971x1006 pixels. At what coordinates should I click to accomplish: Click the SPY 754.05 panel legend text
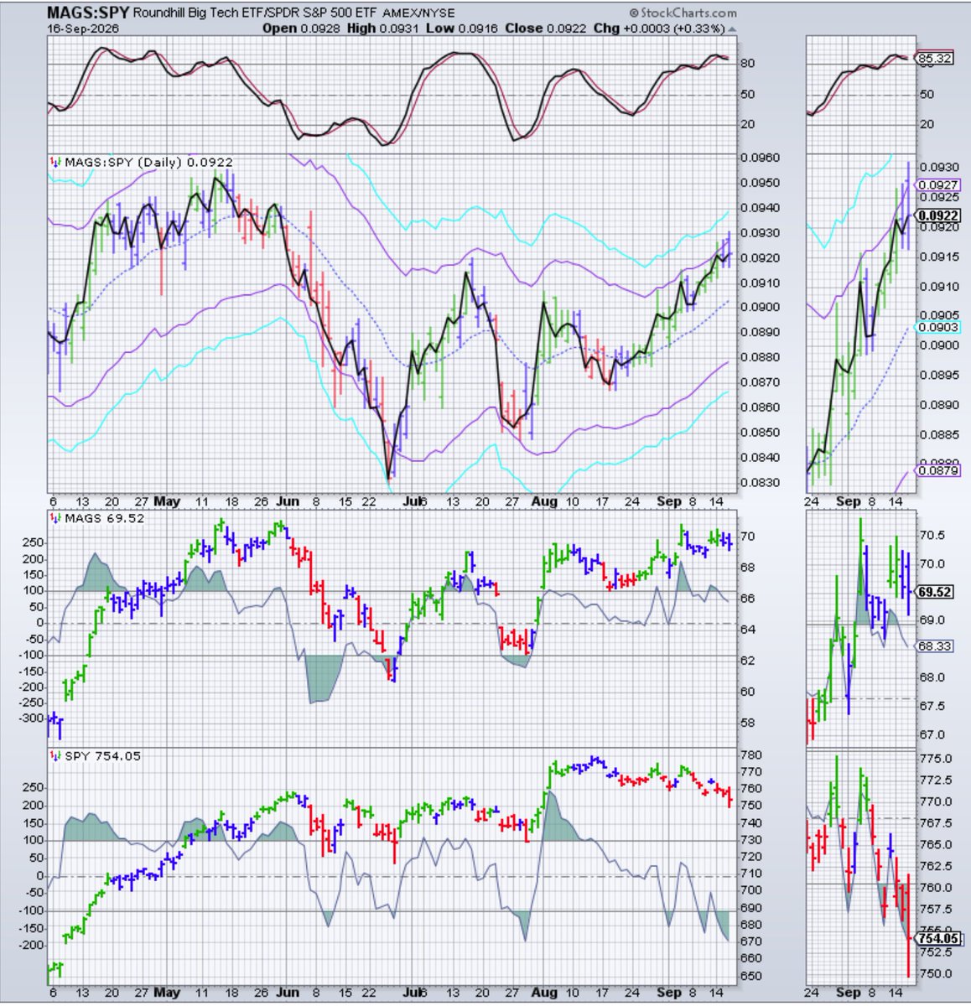tap(102, 756)
